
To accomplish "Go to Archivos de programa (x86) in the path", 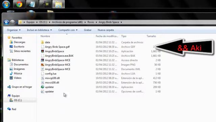I will tap(67, 22).
